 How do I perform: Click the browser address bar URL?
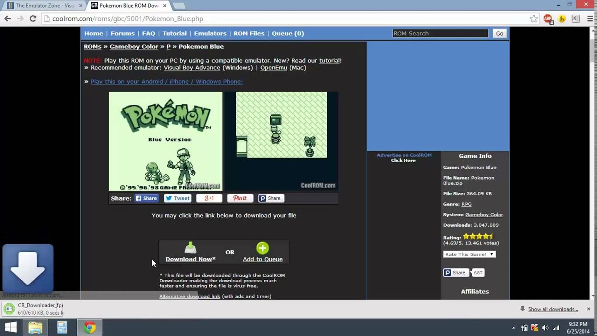(128, 19)
